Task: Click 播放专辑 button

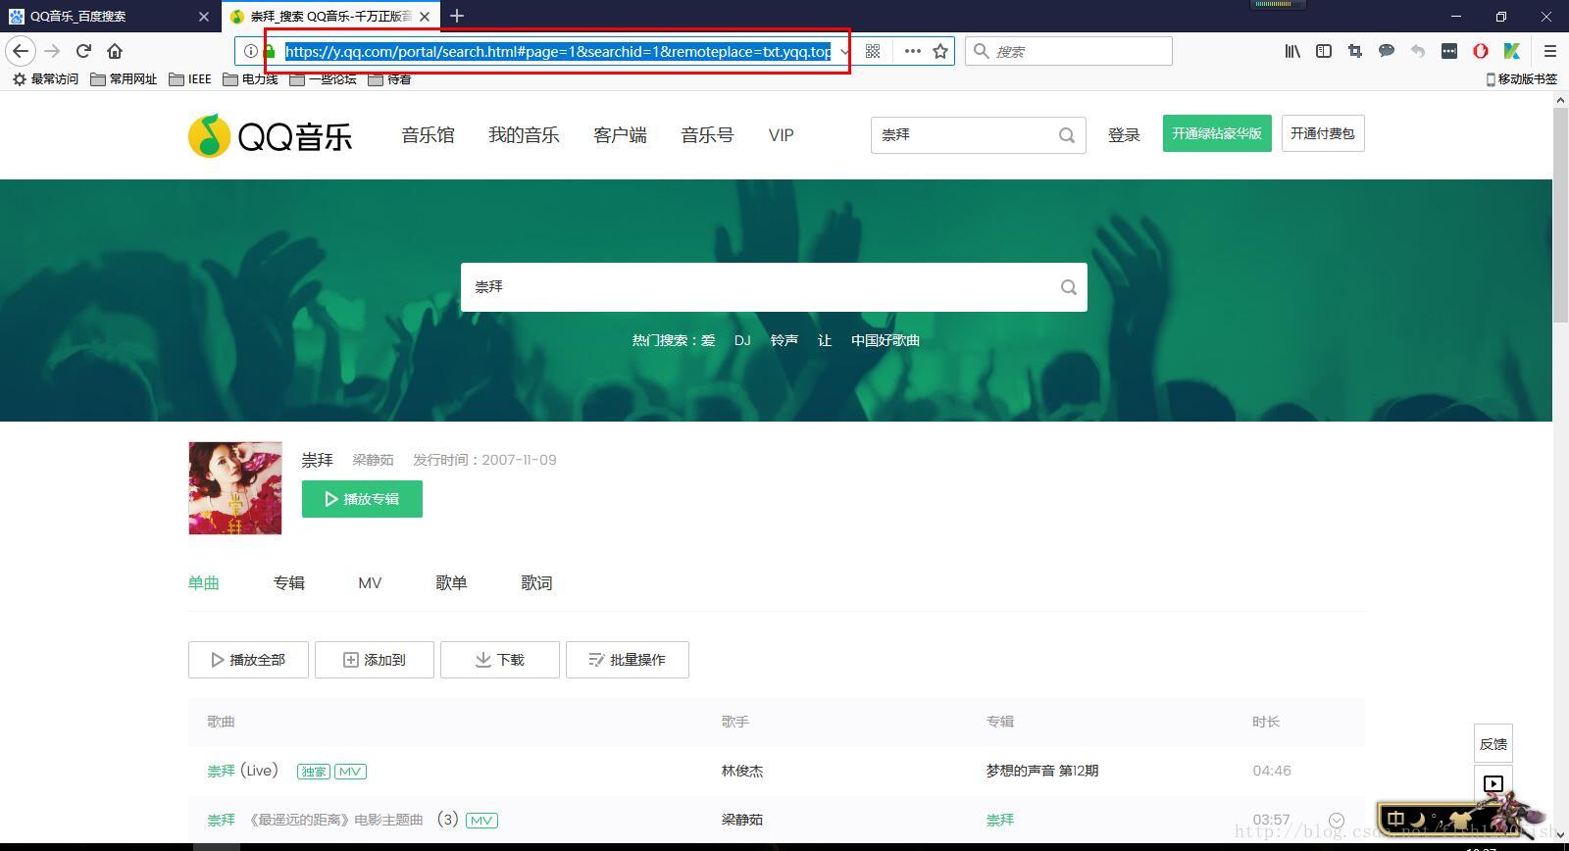Action: (362, 499)
